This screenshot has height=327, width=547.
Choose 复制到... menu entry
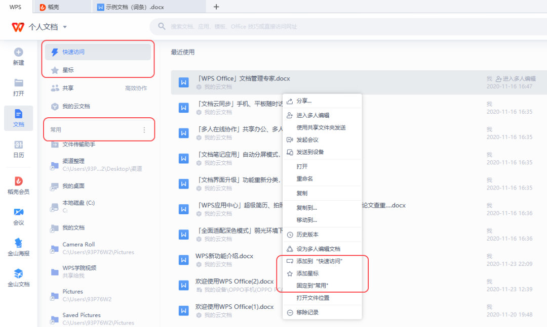322,208
